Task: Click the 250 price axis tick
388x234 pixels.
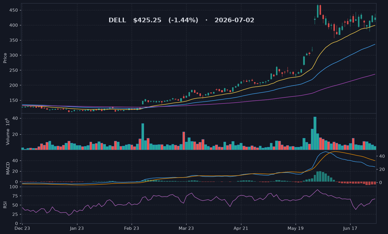Action: click(x=14, y=70)
